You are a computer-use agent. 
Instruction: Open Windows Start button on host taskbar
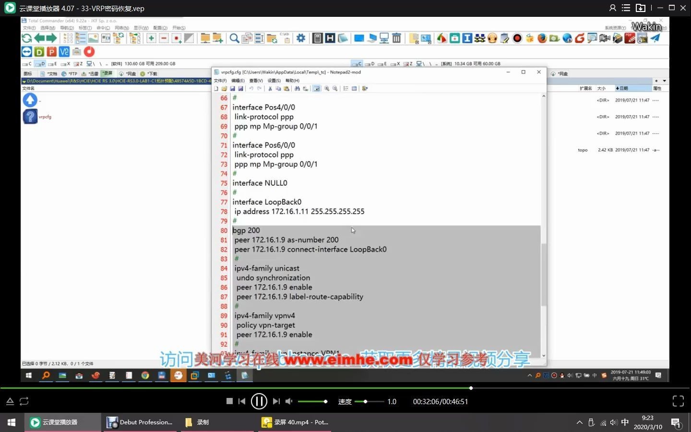12,422
